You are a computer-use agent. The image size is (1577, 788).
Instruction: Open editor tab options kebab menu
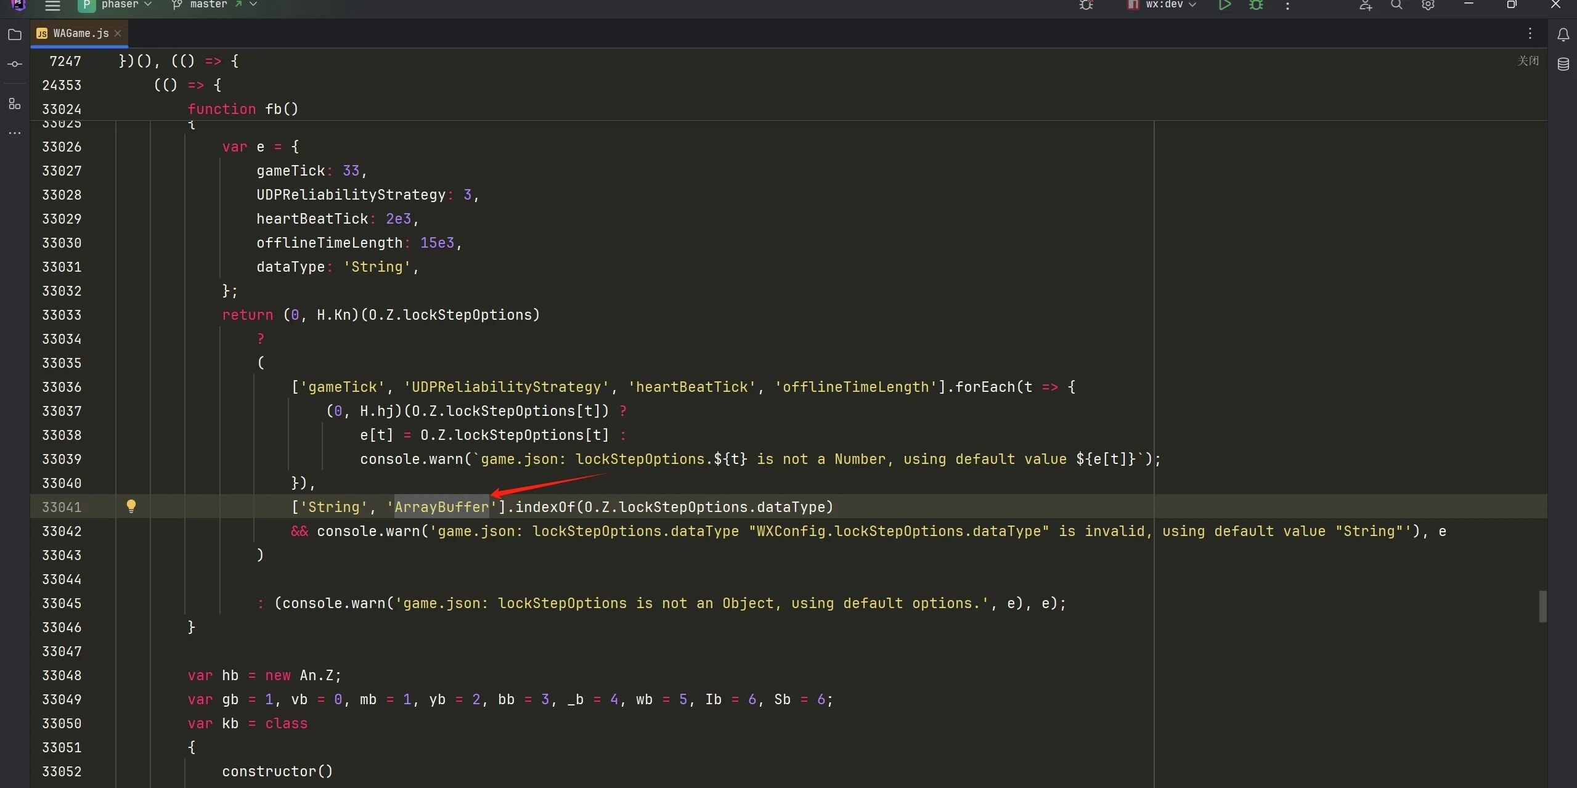[x=1530, y=33]
